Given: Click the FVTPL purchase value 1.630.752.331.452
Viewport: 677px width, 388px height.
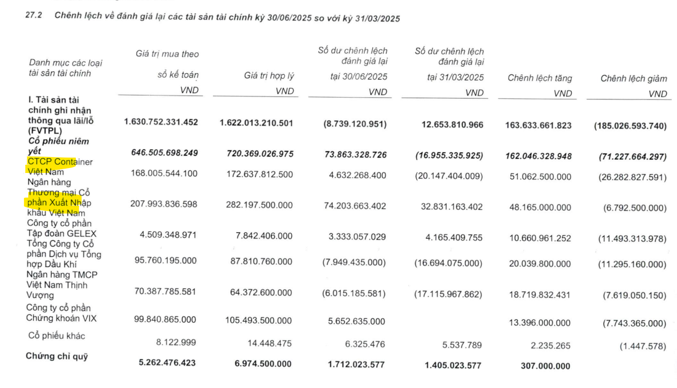Looking at the screenshot, I should point(161,122).
